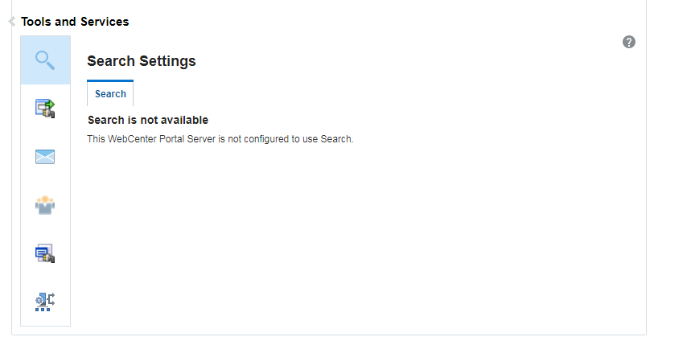
Task: Click the Tools and Services title
Action: click(x=75, y=22)
